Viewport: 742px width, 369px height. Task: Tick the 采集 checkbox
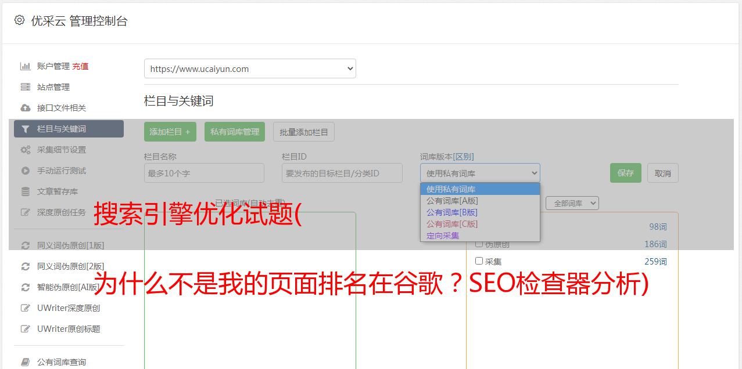pyautogui.click(x=479, y=261)
